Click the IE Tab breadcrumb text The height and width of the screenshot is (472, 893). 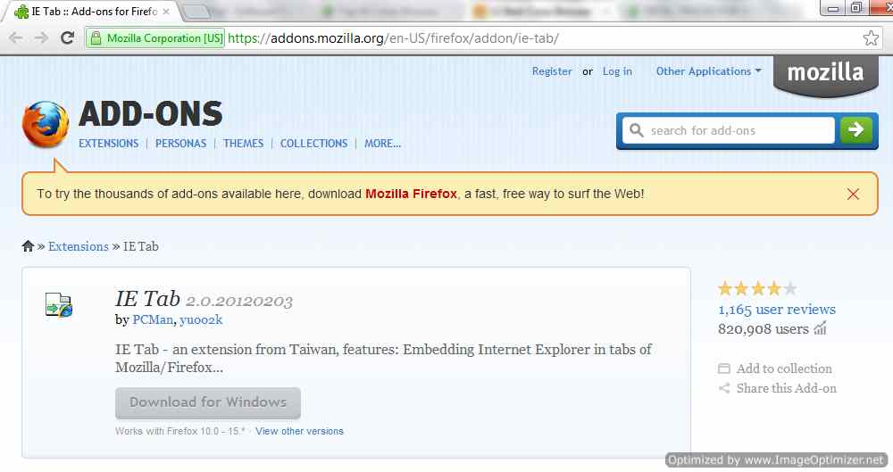[x=141, y=246]
